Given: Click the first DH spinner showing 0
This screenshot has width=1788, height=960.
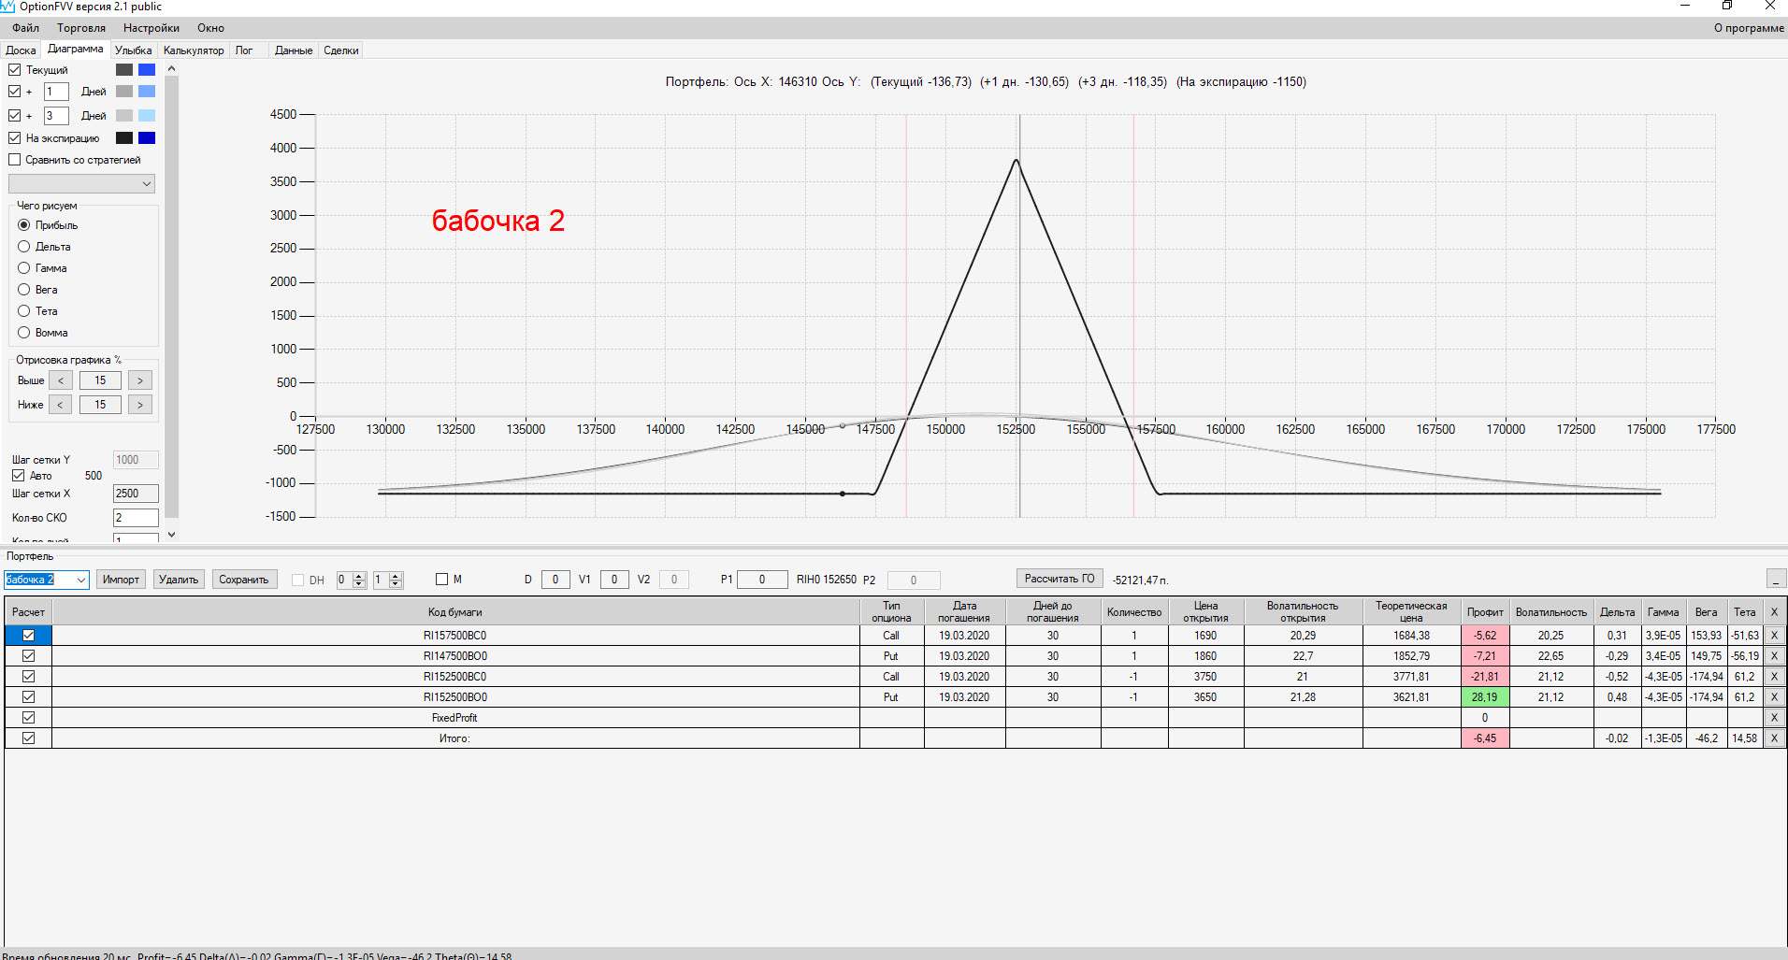Looking at the screenshot, I should (x=351, y=580).
